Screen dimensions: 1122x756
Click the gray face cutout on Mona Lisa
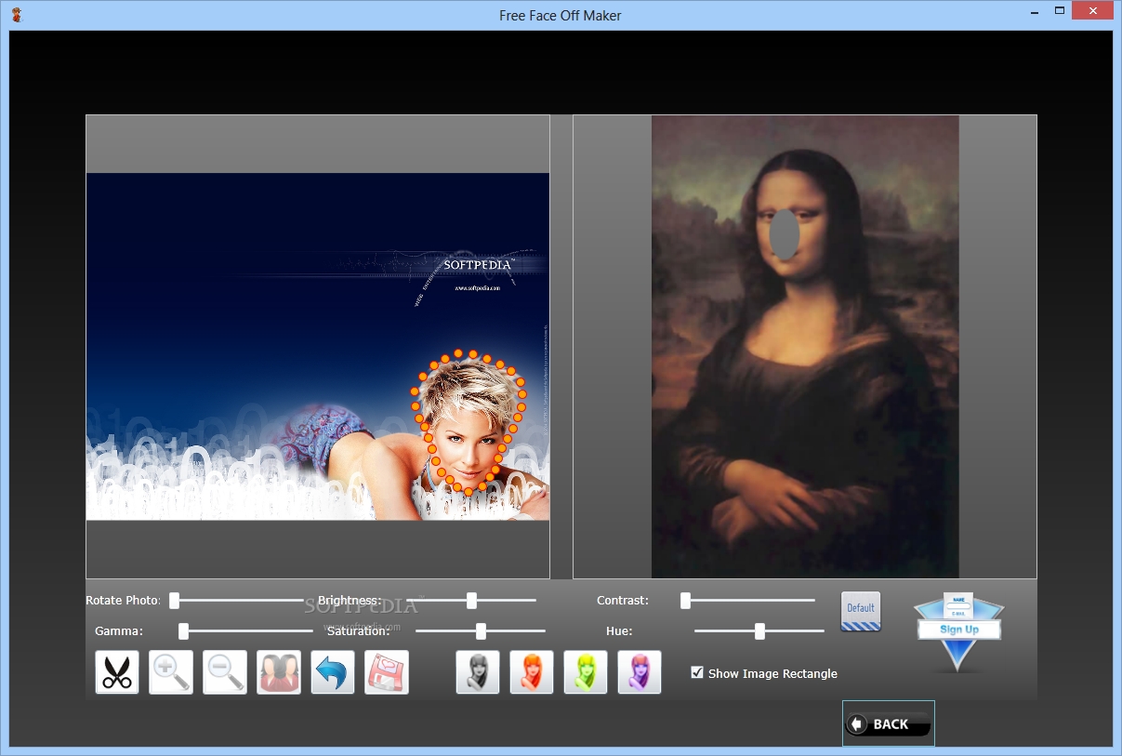coord(785,234)
